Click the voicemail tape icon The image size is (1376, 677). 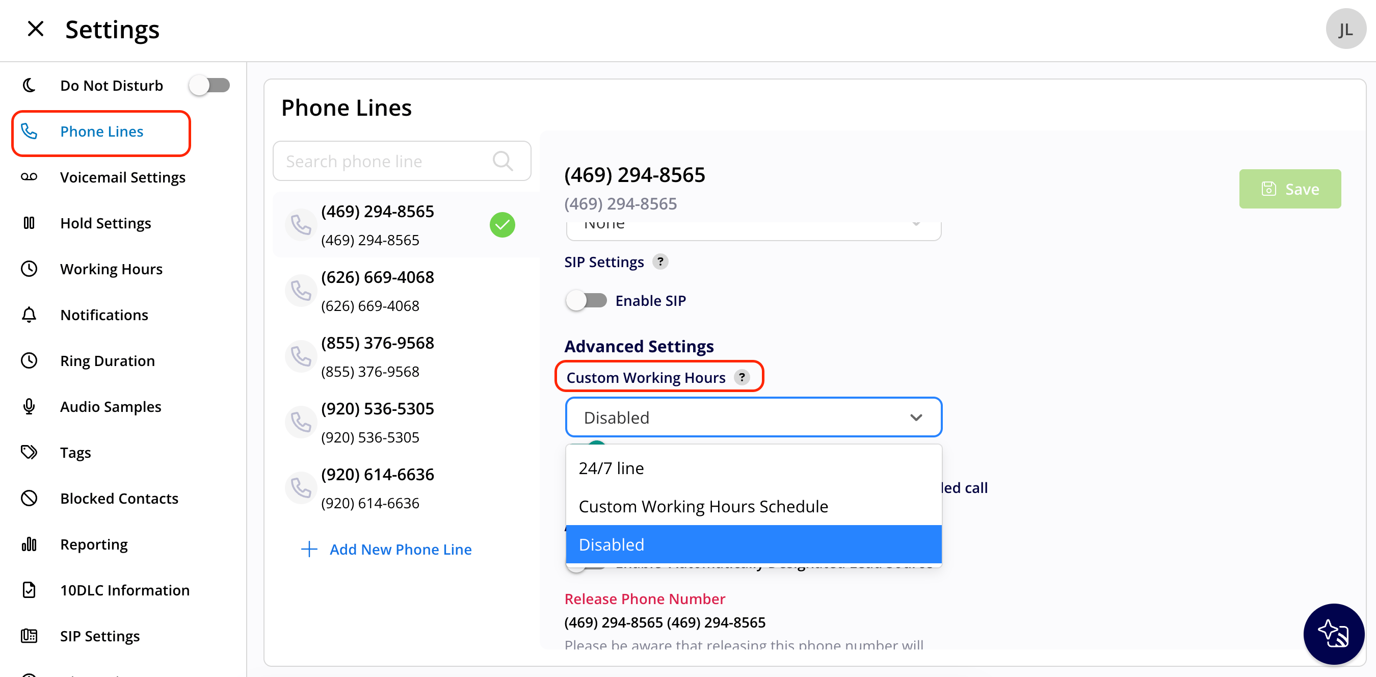(29, 177)
